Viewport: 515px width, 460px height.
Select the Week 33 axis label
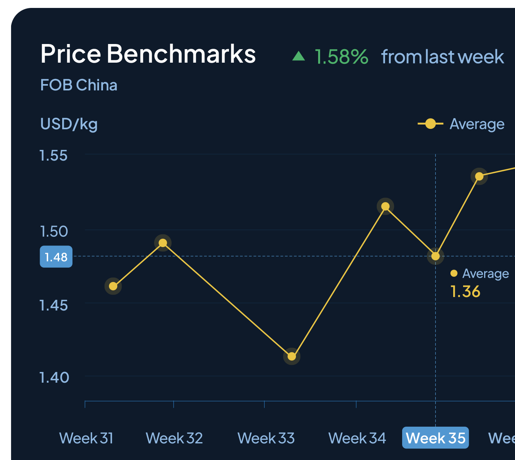(x=266, y=438)
